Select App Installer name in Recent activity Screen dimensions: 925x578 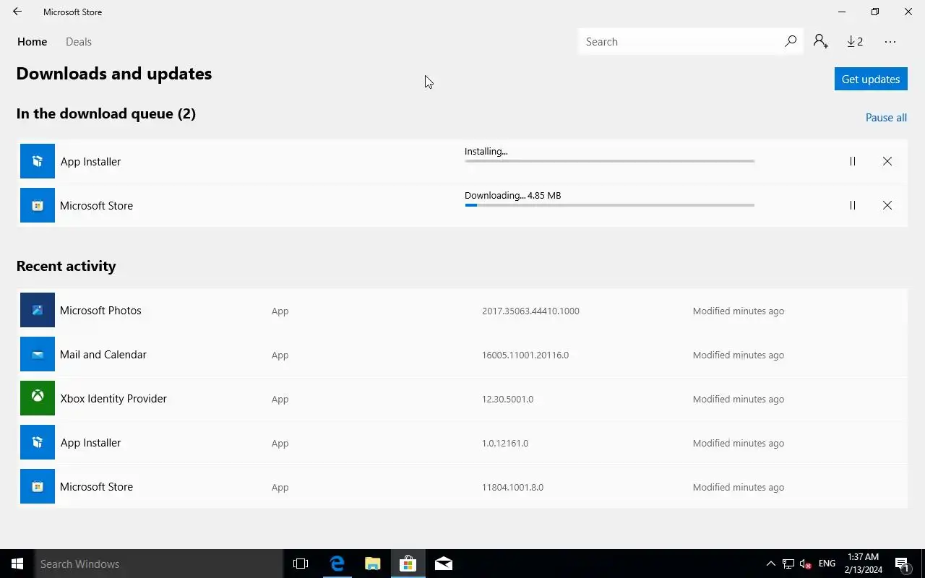(x=90, y=442)
